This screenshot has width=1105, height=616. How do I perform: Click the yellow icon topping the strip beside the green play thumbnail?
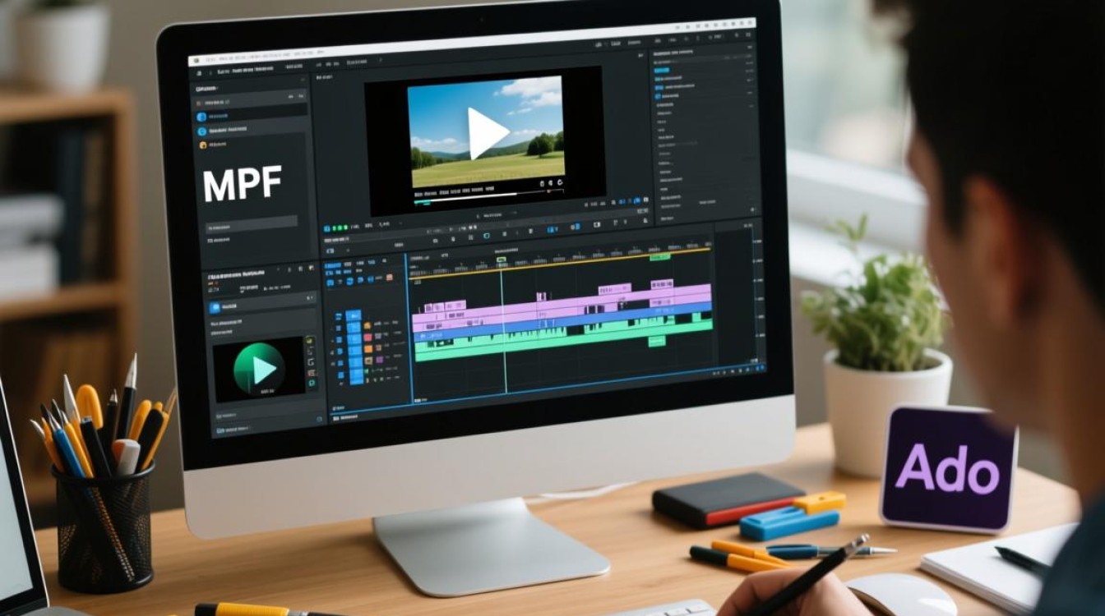[x=311, y=340]
